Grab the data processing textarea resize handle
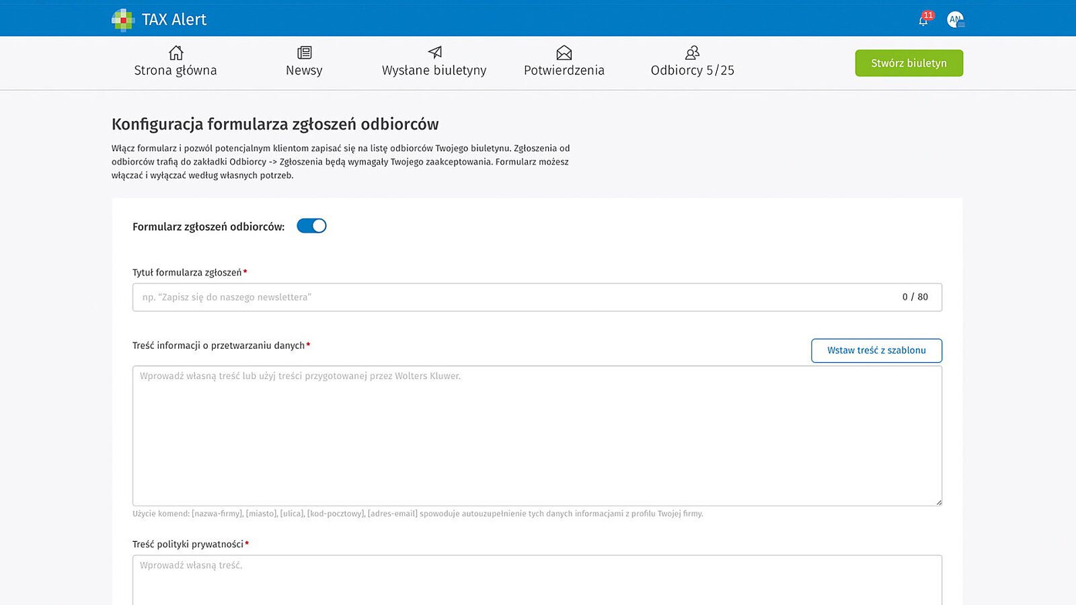Screen dimensions: 1076x605 point(939,502)
